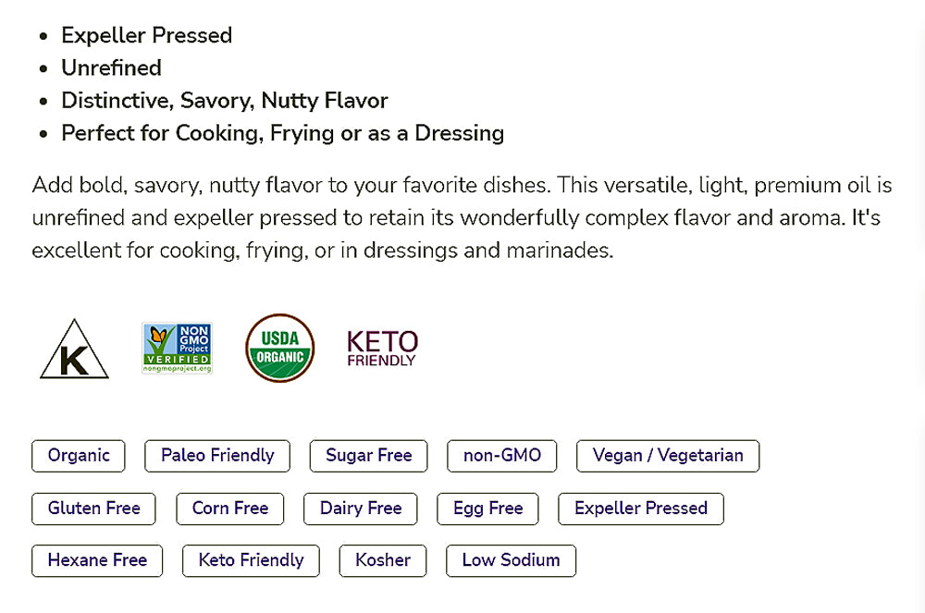Select the Expeller Pressed tag button
Viewport: 925px width, 613px height.
click(x=641, y=509)
